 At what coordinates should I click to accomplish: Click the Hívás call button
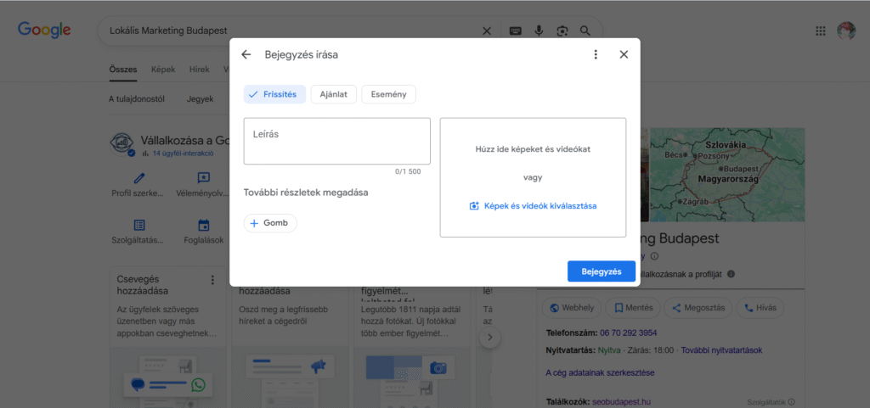[x=760, y=308]
